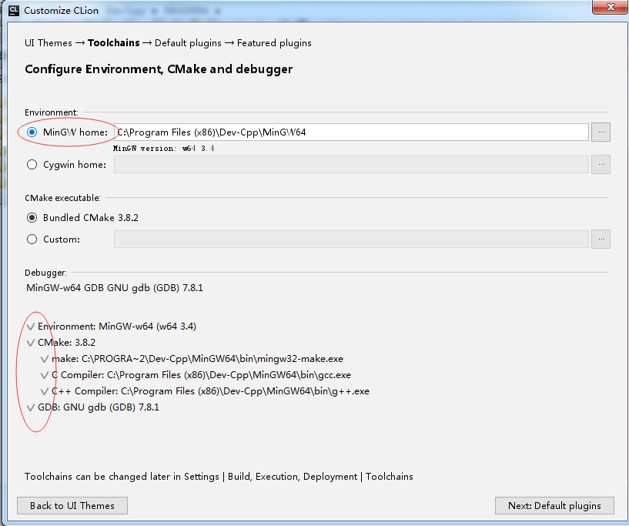
Task: Click the C++ Compiler check mark icon
Action: [x=45, y=391]
